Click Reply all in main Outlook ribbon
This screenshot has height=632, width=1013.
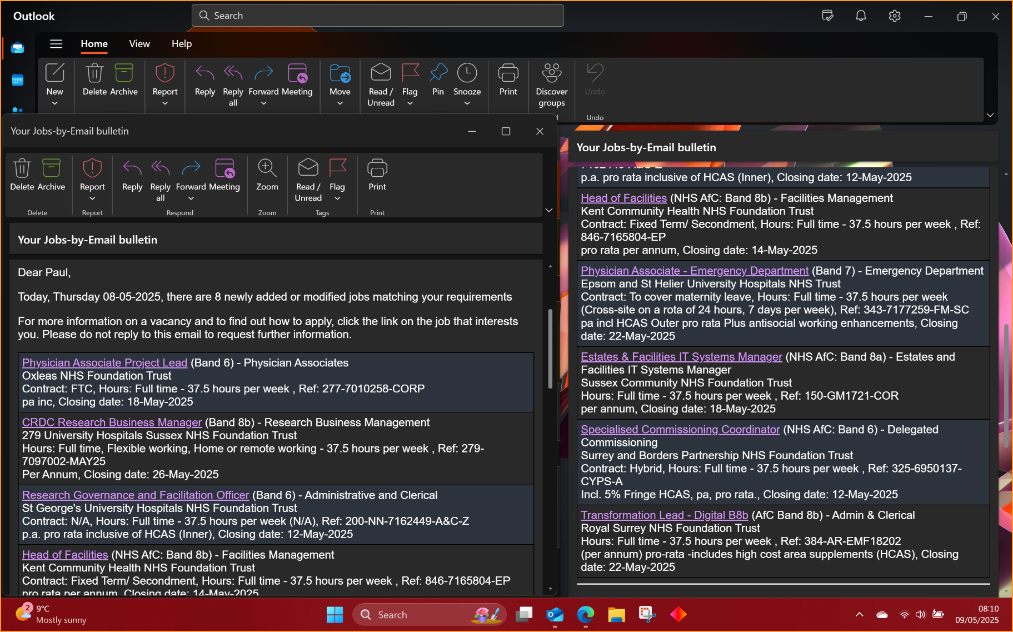pyautogui.click(x=233, y=84)
